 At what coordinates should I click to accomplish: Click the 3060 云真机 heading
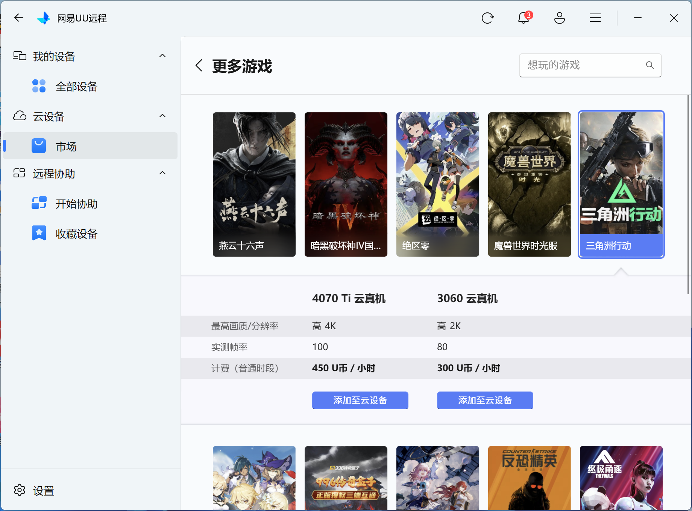point(467,298)
